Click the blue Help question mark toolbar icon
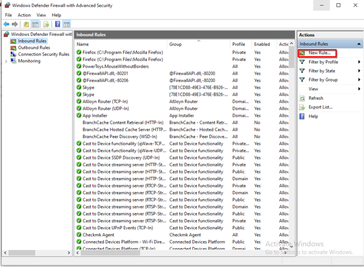Image resolution: width=364 pixels, height=267 pixels. click(x=58, y=24)
